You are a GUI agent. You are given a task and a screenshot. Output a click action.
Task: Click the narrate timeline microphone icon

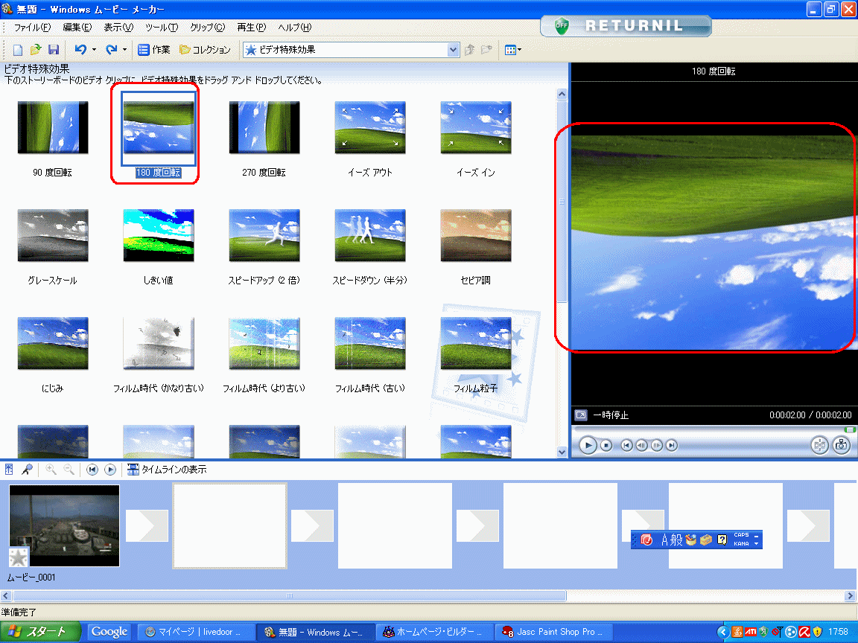point(27,469)
